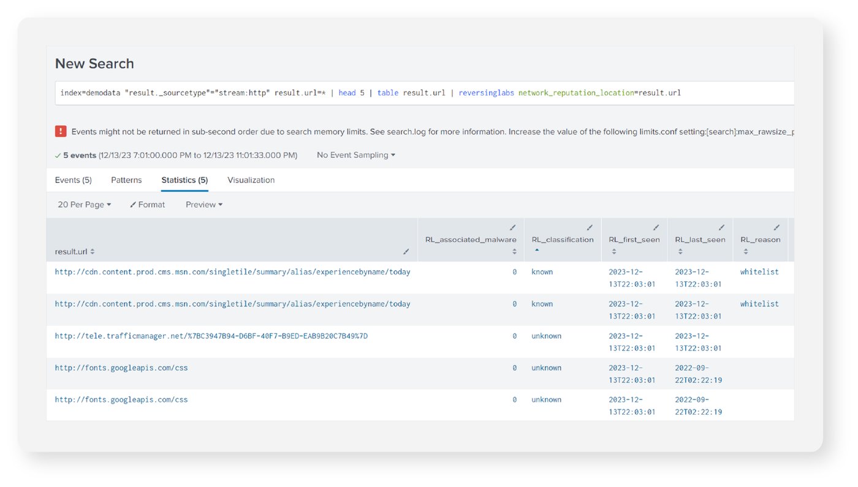
Task: Sort by result.url using sort arrows
Action: 93,252
